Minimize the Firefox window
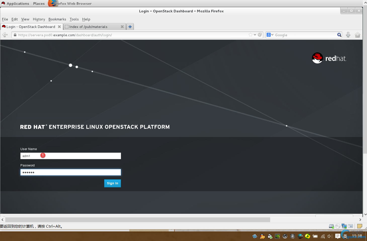The height and width of the screenshot is (241, 367). point(344,11)
